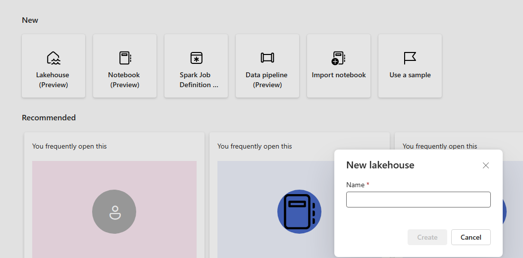Viewport: 523px width, 258px height.
Task: Click the 'New' section heading
Action: (30, 20)
